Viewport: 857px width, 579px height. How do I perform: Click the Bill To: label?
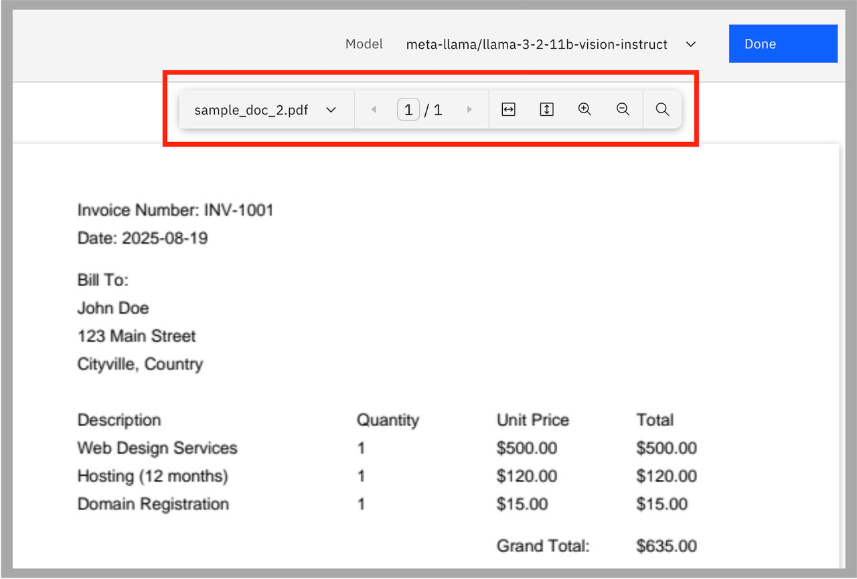[102, 280]
